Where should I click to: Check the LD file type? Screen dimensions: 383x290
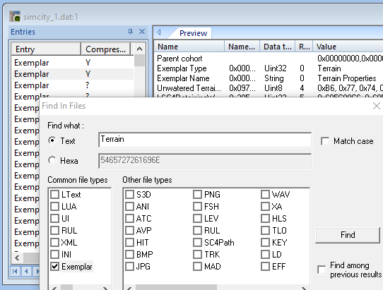click(265, 255)
